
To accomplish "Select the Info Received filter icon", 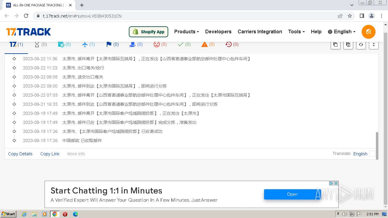I will pyautogui.click(x=64, y=45).
